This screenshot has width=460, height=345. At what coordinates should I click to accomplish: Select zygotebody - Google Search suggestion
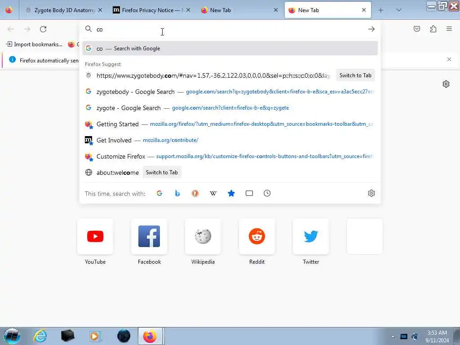pos(230,92)
